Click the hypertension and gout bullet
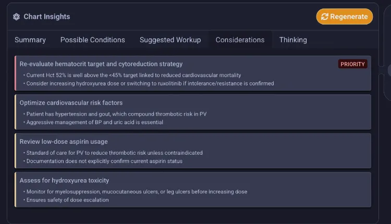This screenshot has width=391, height=224. point(115,114)
